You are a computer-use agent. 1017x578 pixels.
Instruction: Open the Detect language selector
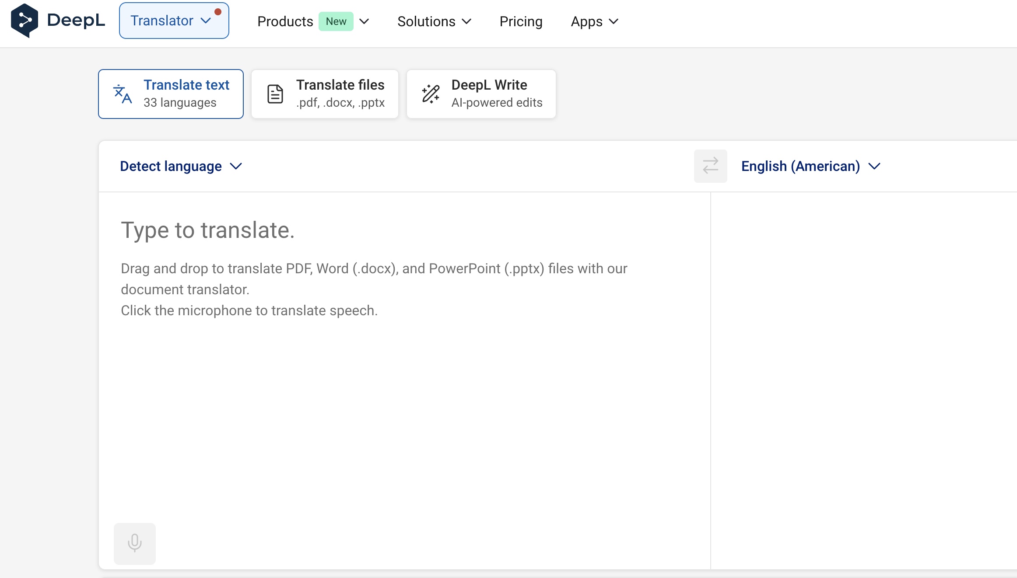pyautogui.click(x=181, y=166)
